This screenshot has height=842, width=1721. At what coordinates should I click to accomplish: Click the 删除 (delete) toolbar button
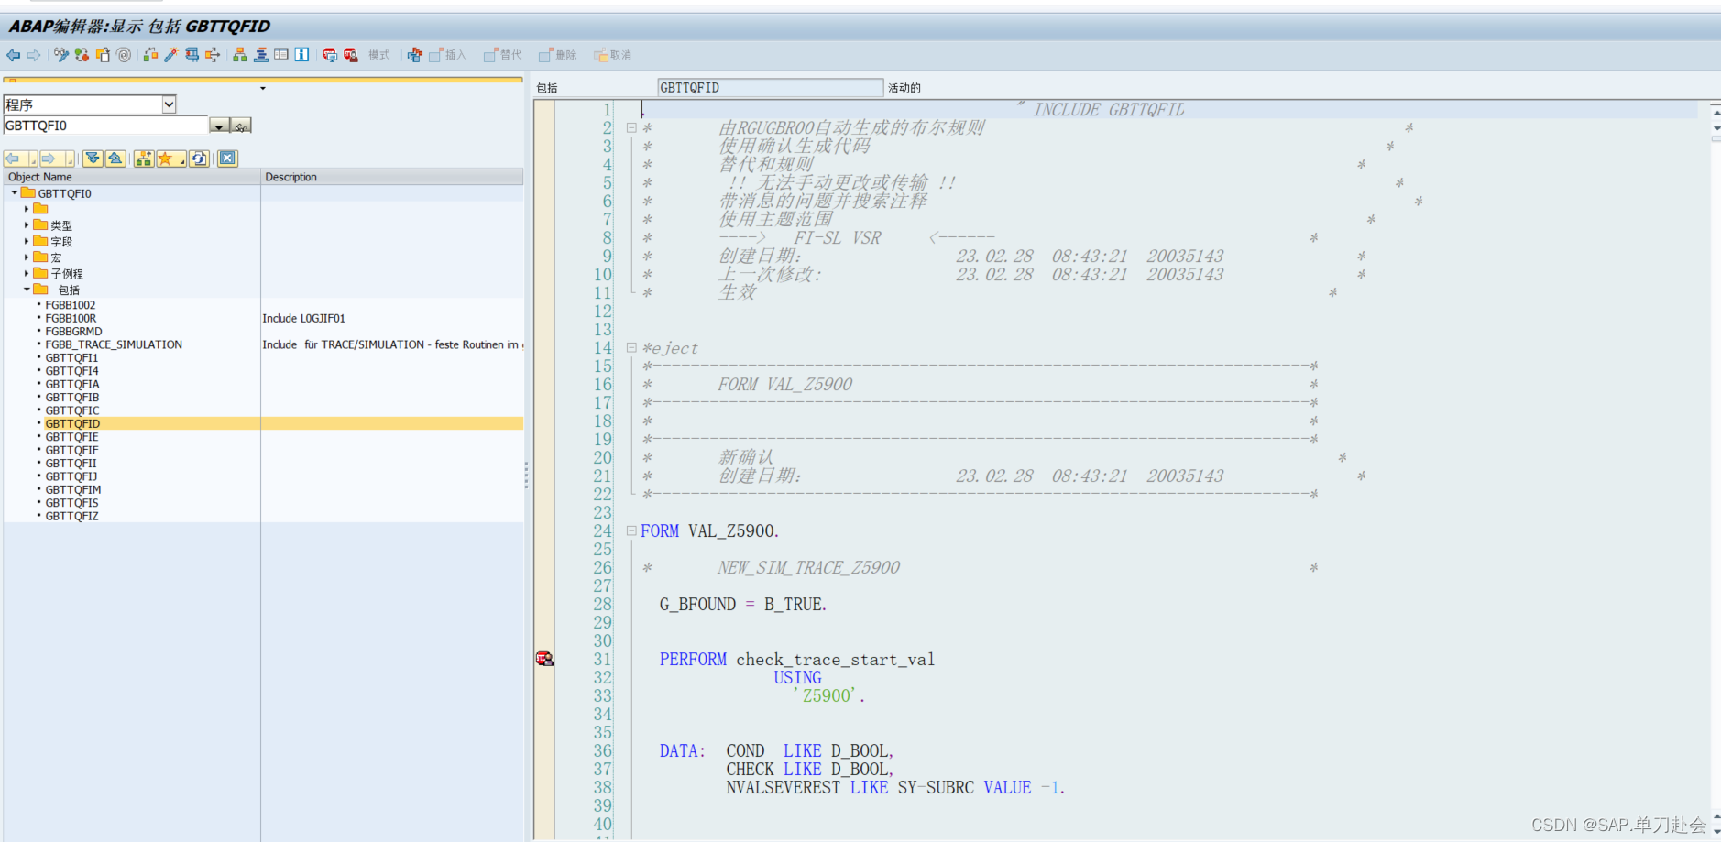pyautogui.click(x=558, y=55)
